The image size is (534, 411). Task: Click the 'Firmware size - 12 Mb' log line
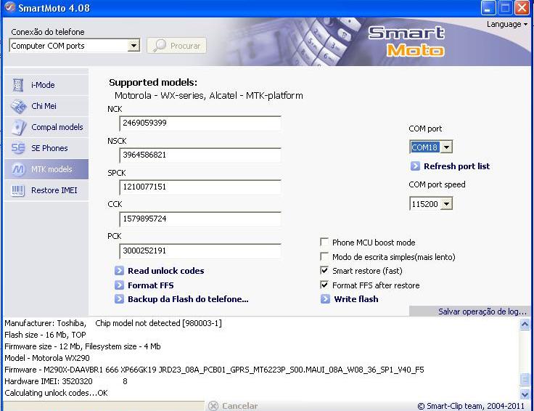pos(83,346)
